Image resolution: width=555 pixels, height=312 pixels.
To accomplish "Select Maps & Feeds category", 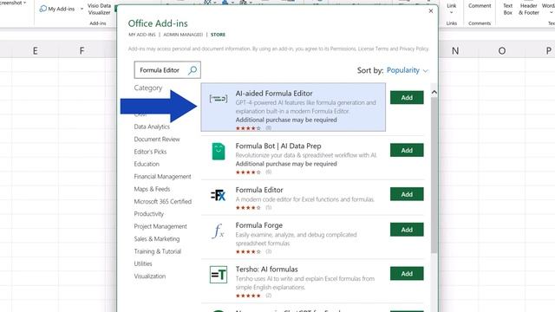I will 152,189.
